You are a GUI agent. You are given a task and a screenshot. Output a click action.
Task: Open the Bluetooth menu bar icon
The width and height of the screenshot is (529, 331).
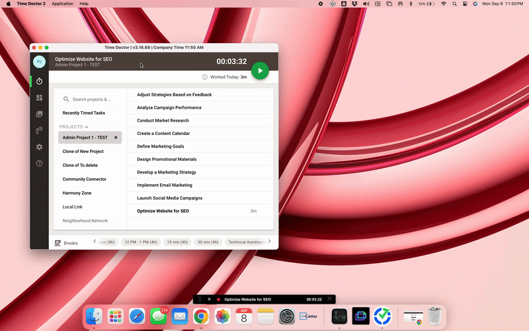pos(411,4)
